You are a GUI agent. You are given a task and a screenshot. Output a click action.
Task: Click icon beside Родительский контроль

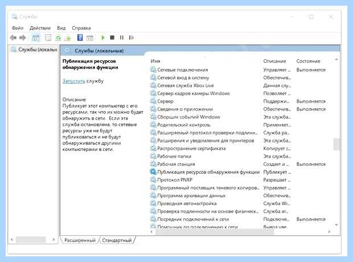[x=153, y=125]
